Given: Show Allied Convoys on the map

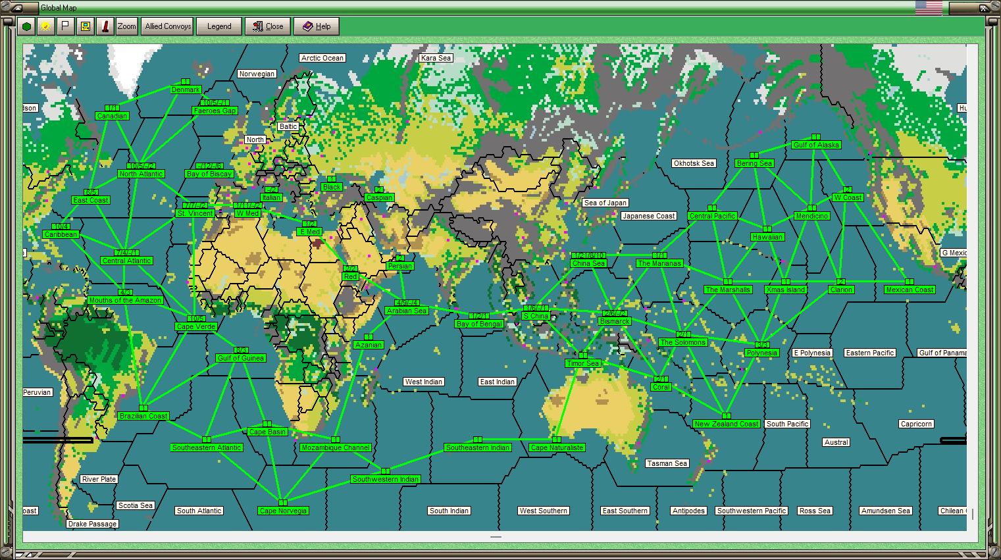Looking at the screenshot, I should point(168,26).
